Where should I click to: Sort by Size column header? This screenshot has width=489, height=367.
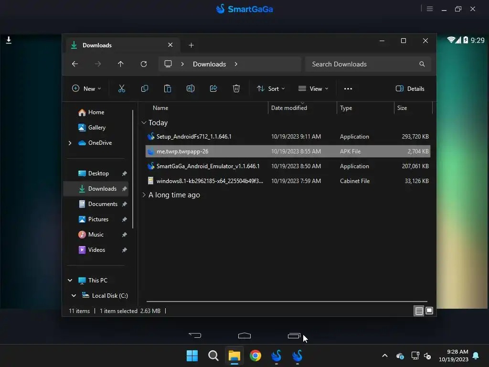tap(413, 108)
